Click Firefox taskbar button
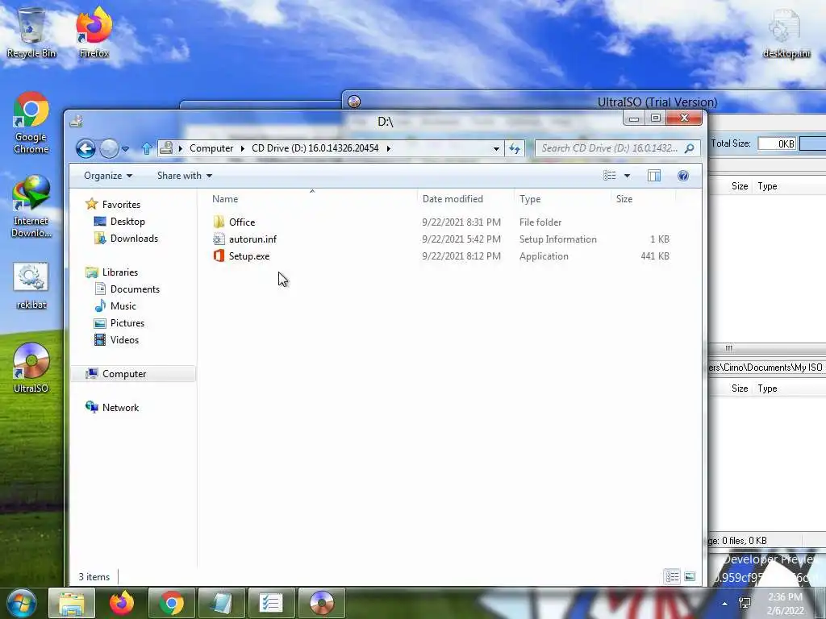The height and width of the screenshot is (619, 826). point(122,603)
